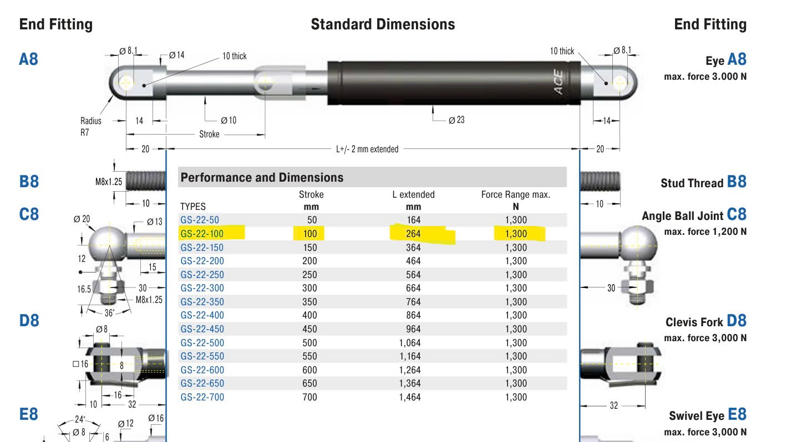Select stroke value 350 in the table

309,302
